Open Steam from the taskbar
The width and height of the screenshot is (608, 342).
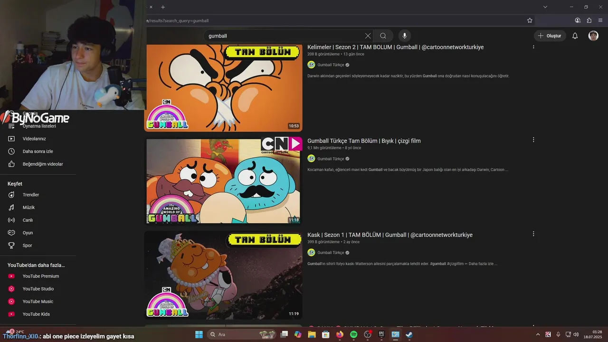[409, 334]
